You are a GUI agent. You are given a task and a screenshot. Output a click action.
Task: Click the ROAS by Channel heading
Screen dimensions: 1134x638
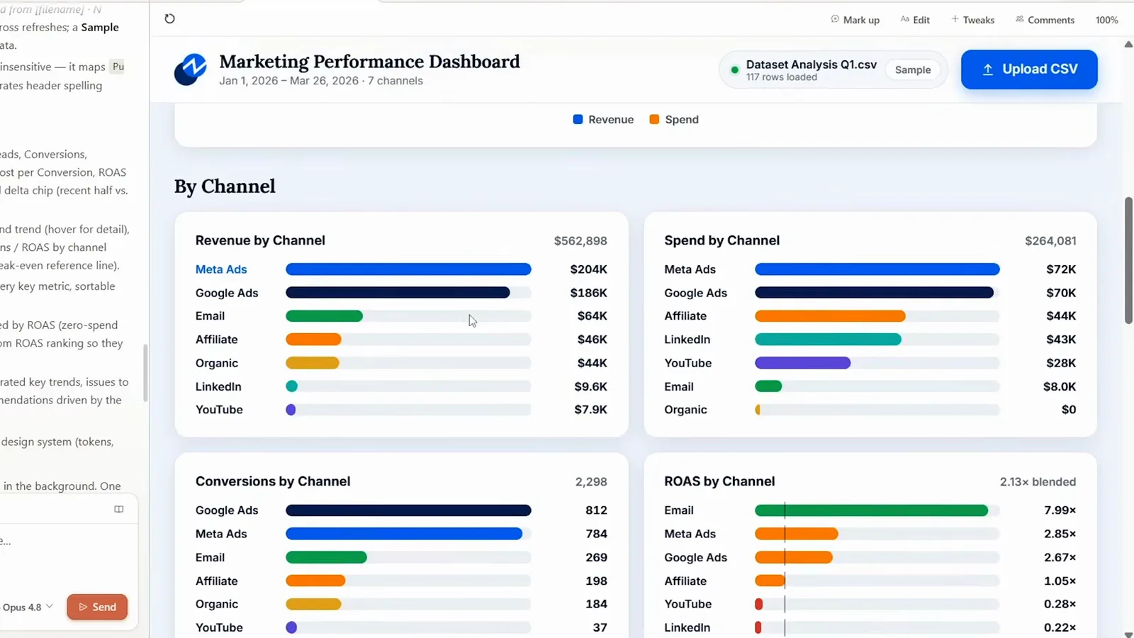click(x=719, y=481)
